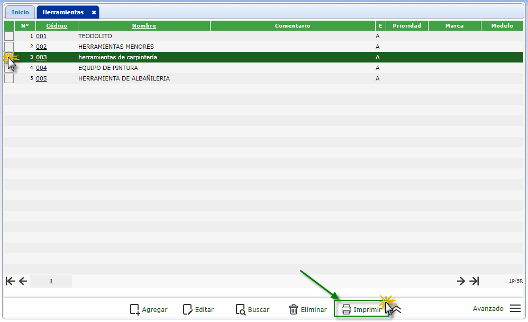The height and width of the screenshot is (322, 528).
Task: Check the box for TEODOLITO row
Action: click(9, 36)
